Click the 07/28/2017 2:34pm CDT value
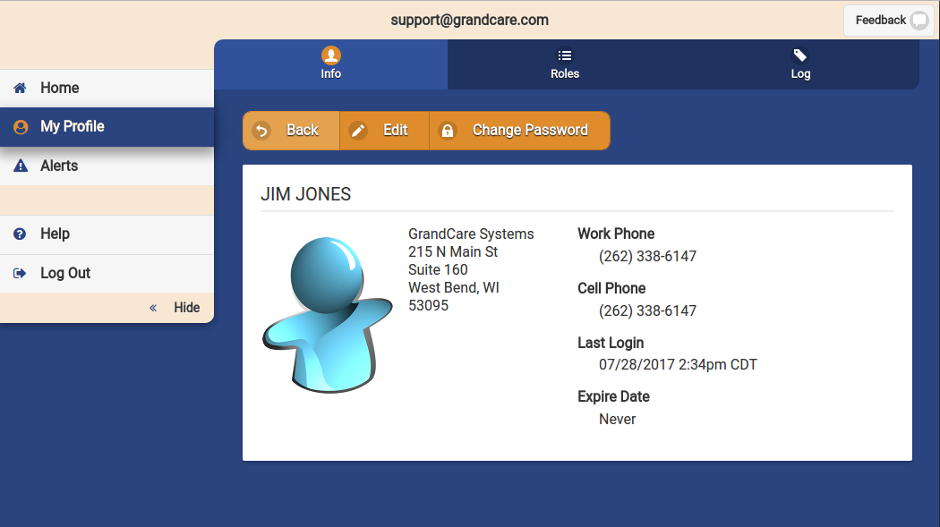940x527 pixels. [678, 365]
